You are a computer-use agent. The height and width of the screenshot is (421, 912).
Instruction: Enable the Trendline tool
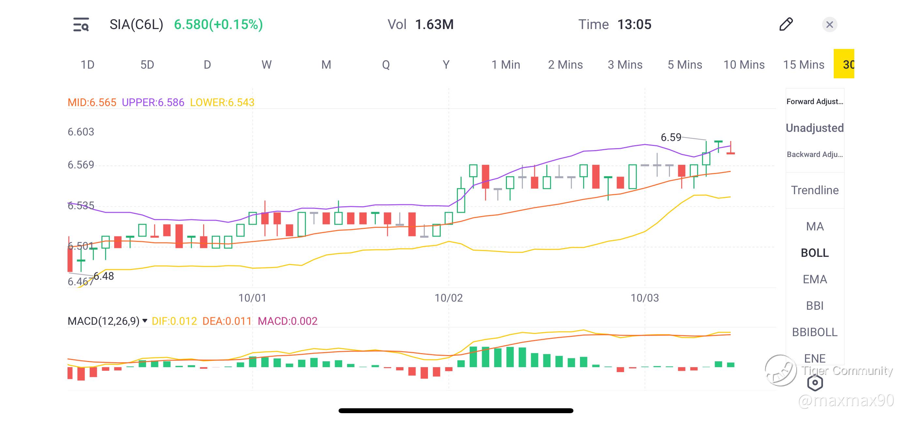(x=814, y=190)
